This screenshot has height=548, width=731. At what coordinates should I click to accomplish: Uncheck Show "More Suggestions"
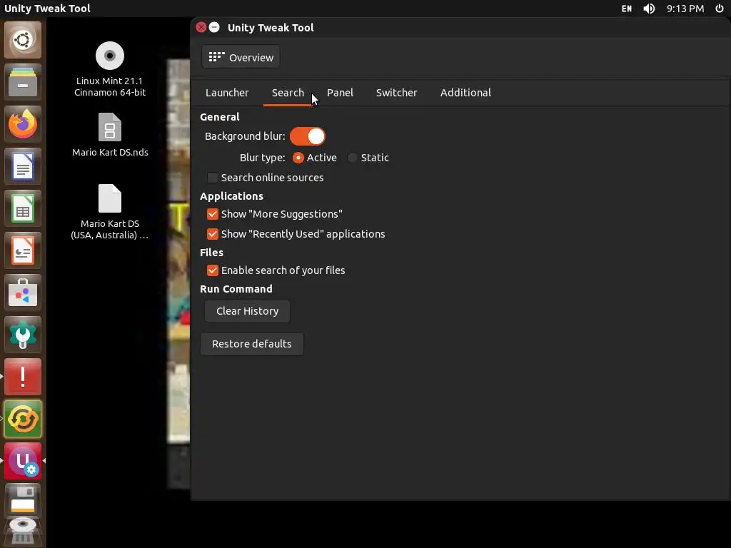pyautogui.click(x=275, y=214)
